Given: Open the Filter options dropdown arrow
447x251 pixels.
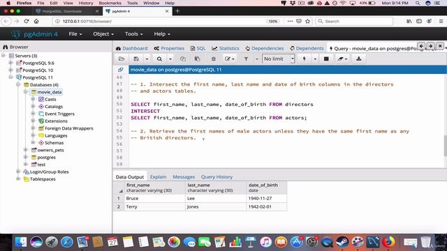Looking at the screenshot, I should [256, 59].
